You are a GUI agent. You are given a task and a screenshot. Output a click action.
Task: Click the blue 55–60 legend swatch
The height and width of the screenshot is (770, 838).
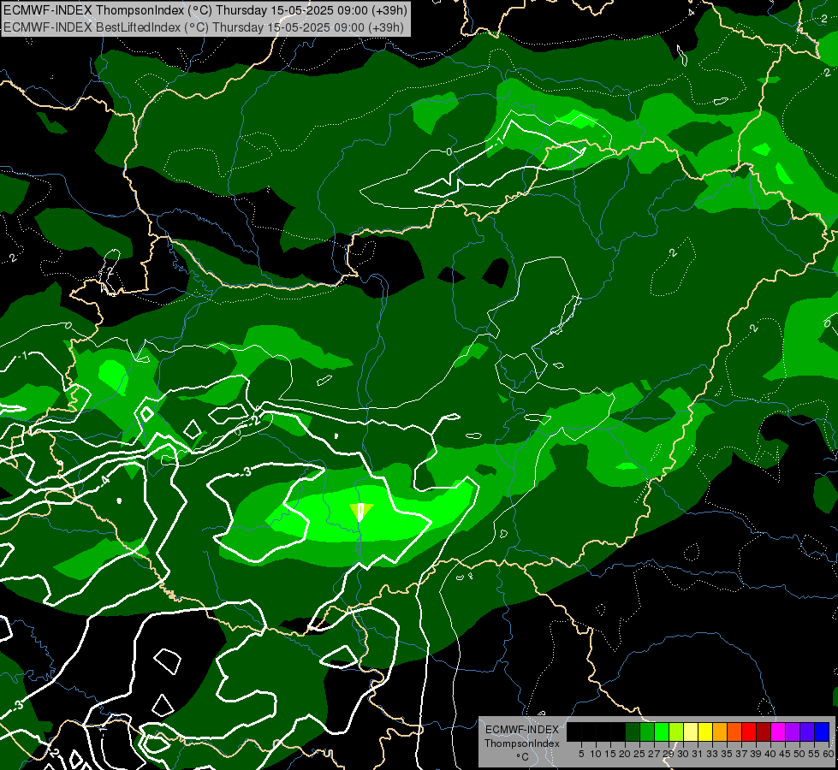click(822, 731)
